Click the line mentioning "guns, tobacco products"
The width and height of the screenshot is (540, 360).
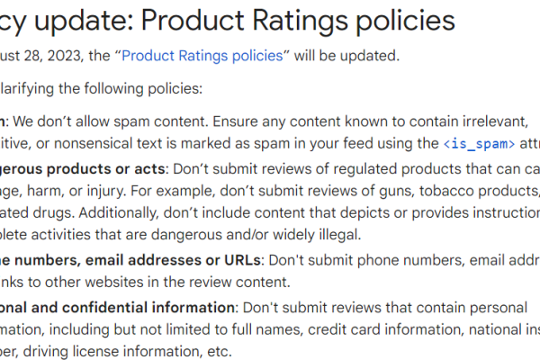coord(270,191)
